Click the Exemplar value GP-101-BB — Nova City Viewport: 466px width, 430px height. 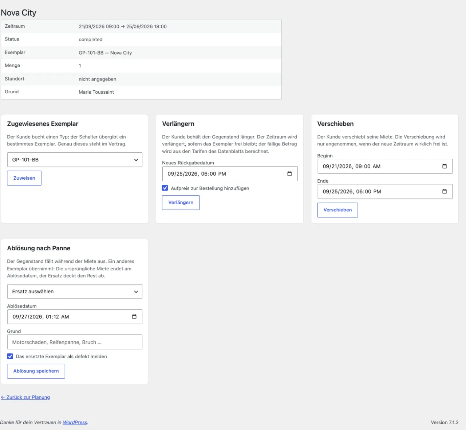pos(105,52)
